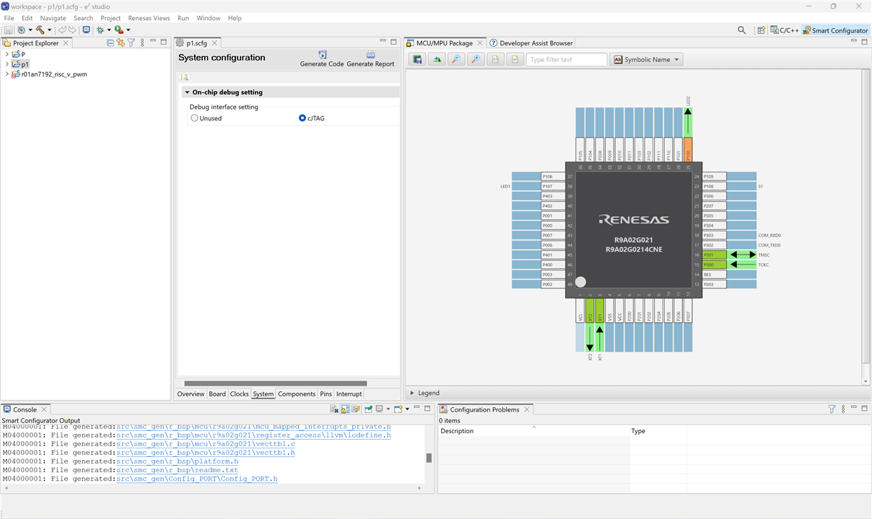Click the build hammer icon in toolbar
872x519 pixels.
coord(40,30)
